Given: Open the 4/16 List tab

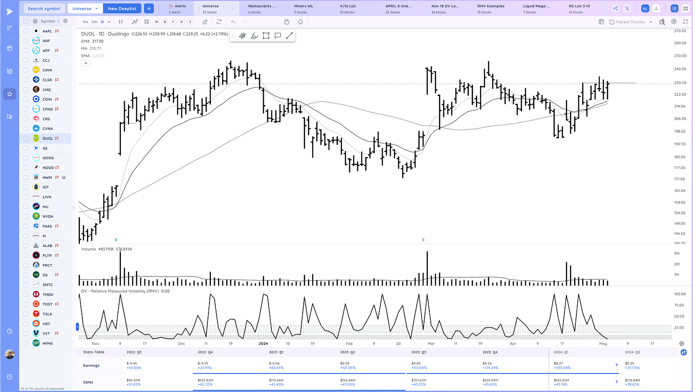Looking at the screenshot, I should click(353, 9).
